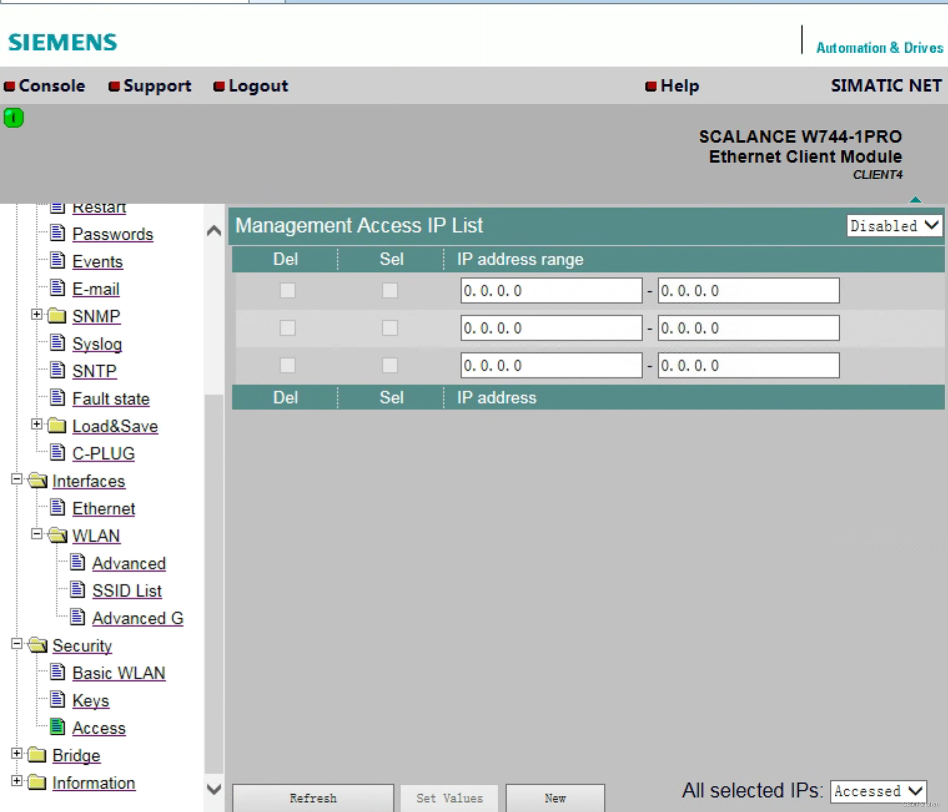Image resolution: width=948 pixels, height=812 pixels.
Task: Click the Logout menu item
Action: coord(258,86)
